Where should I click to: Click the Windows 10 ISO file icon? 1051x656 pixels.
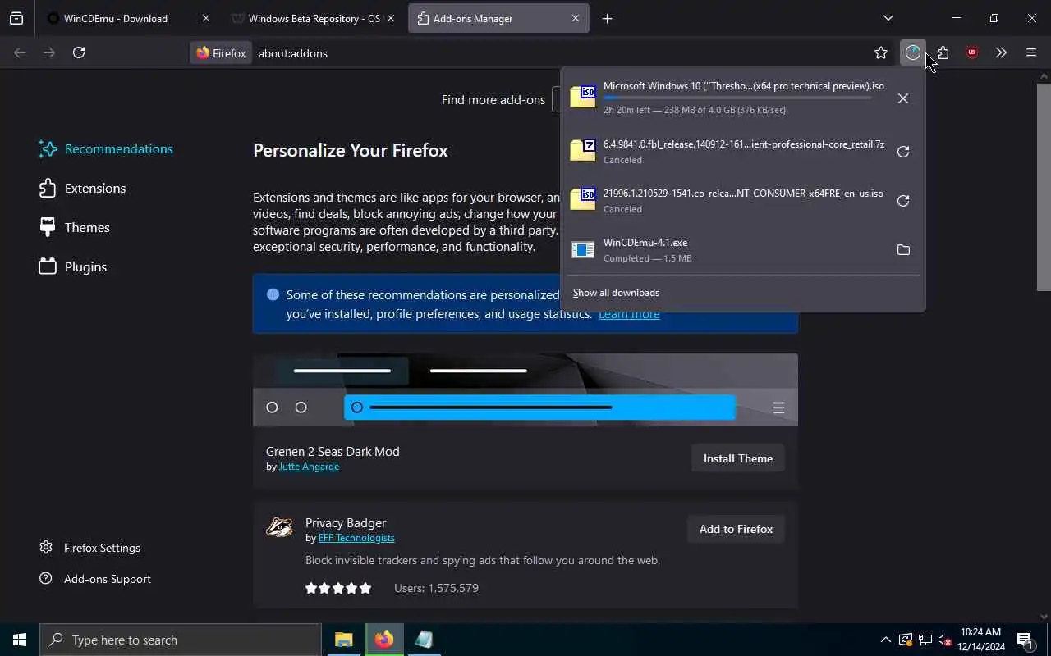click(583, 97)
